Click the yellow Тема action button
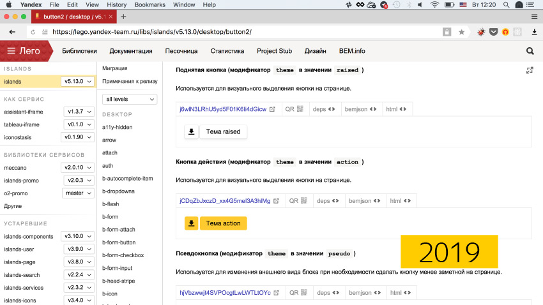 click(224, 223)
